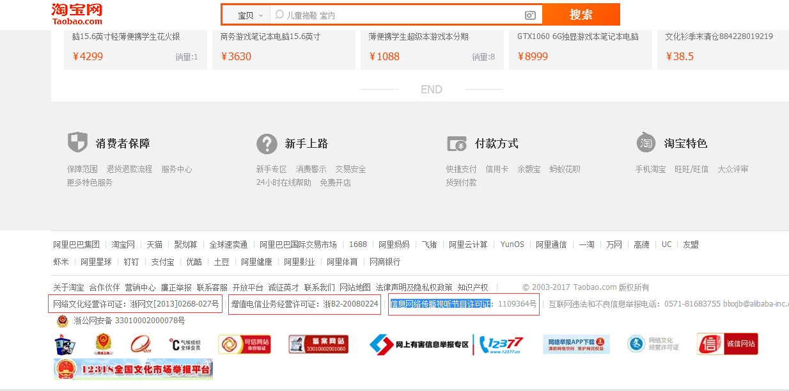789x391 pixels.
Task: Click the 付款方式 wallet icon
Action: pos(457,144)
